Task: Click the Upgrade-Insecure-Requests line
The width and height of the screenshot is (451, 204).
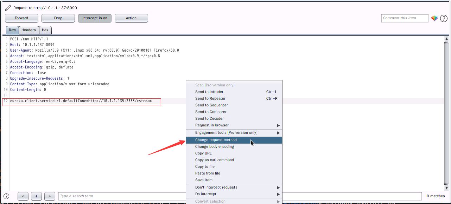Action: coord(39,78)
